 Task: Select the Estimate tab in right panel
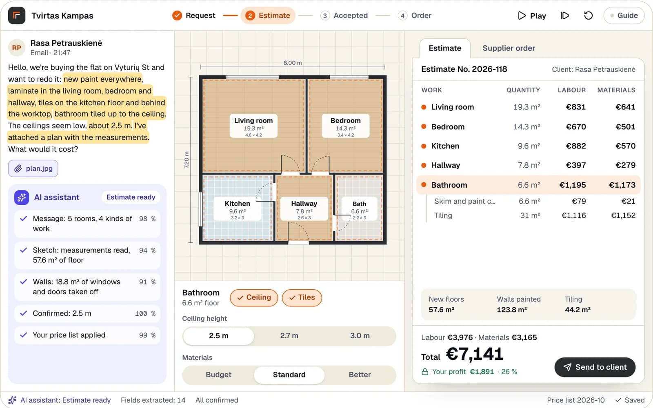(445, 48)
